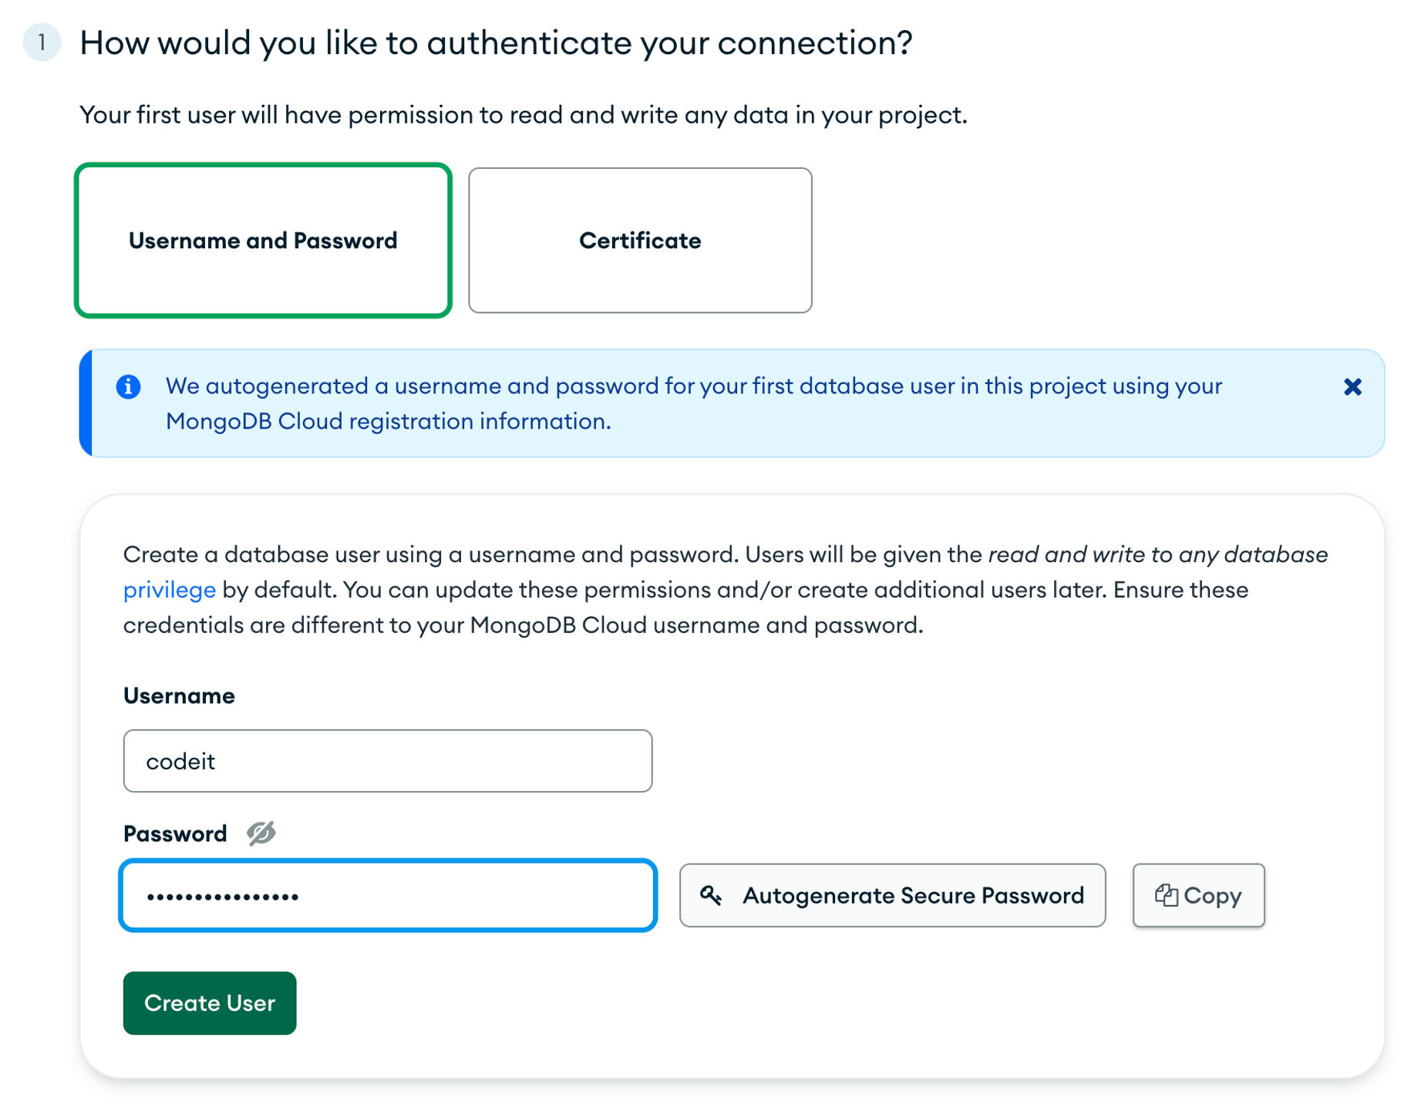Click the Password field label
Screen dimensions: 1411x1108
coord(175,833)
